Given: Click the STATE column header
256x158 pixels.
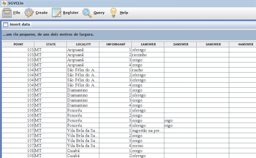Looking at the screenshot, I should coord(51,44).
